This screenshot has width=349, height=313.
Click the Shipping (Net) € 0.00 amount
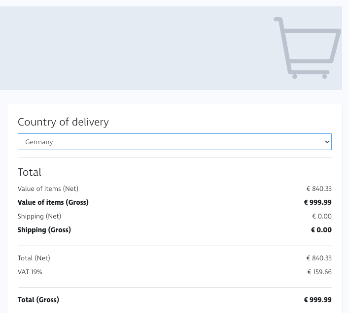(322, 216)
